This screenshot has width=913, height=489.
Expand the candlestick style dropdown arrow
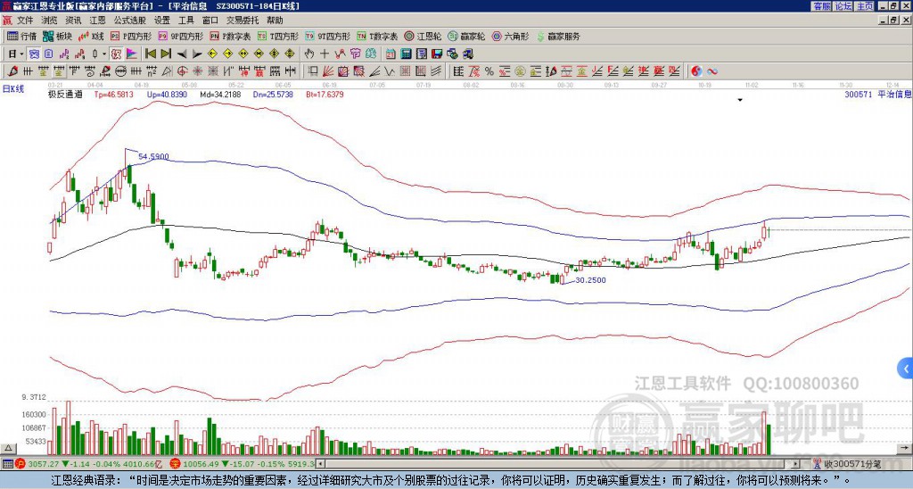tap(104, 54)
